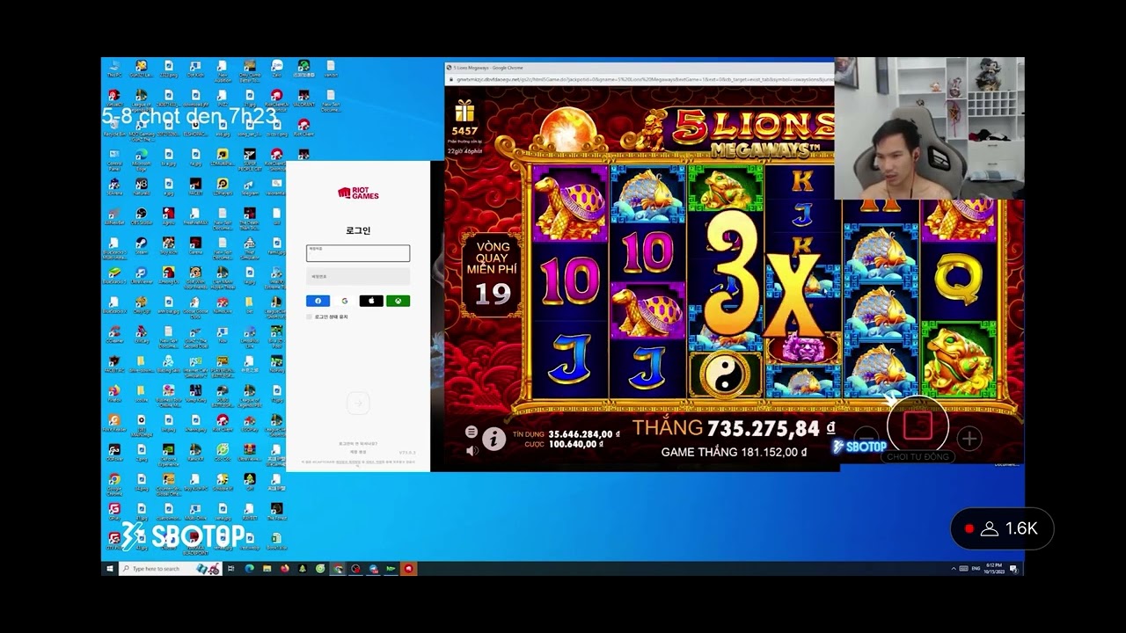
Task: Open the slot game hamburger menu
Action: tap(472, 432)
